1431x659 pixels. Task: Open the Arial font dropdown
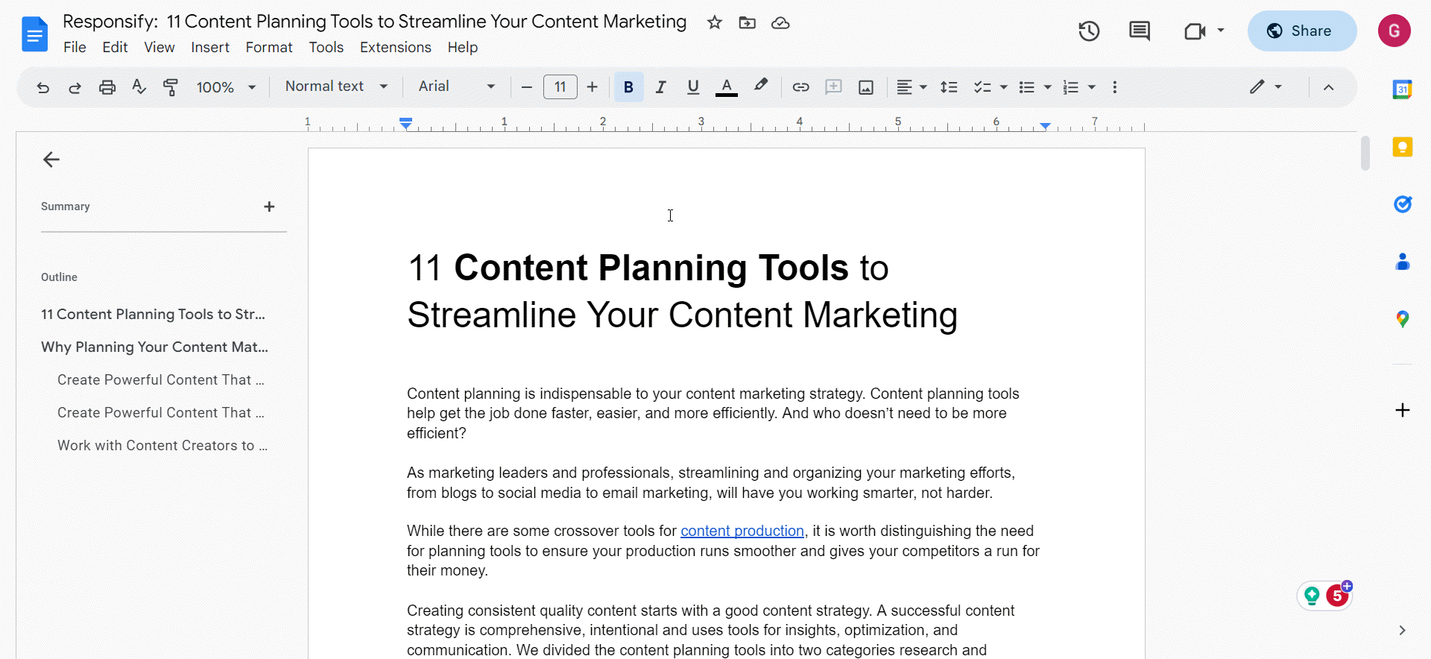point(456,86)
